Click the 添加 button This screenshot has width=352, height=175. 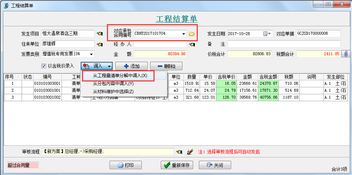(x=131, y=66)
